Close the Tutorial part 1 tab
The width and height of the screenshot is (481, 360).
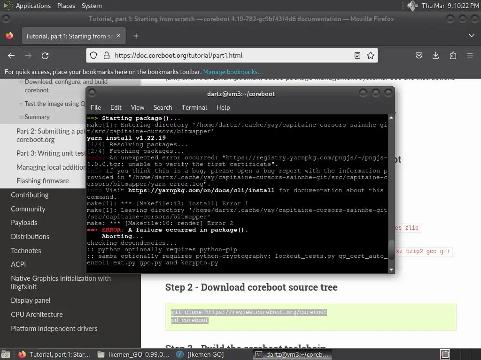(118, 36)
